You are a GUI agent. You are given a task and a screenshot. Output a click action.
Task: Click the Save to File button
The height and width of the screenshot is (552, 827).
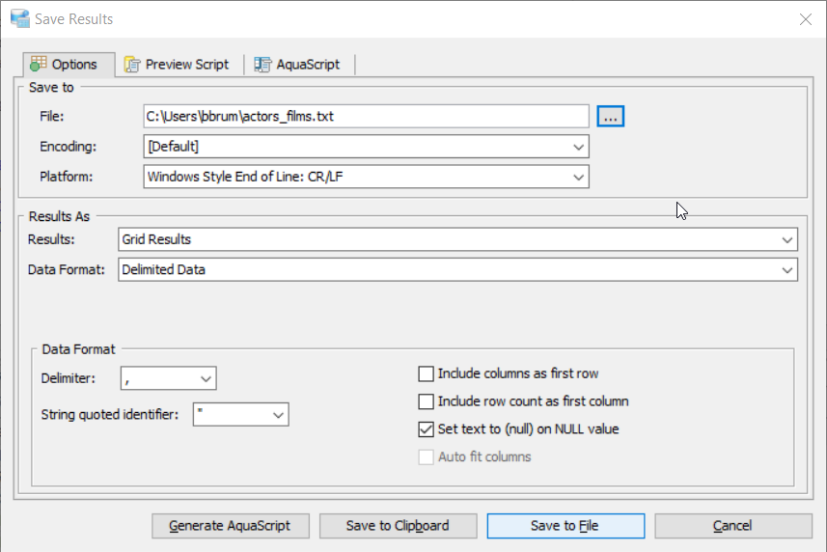point(565,526)
